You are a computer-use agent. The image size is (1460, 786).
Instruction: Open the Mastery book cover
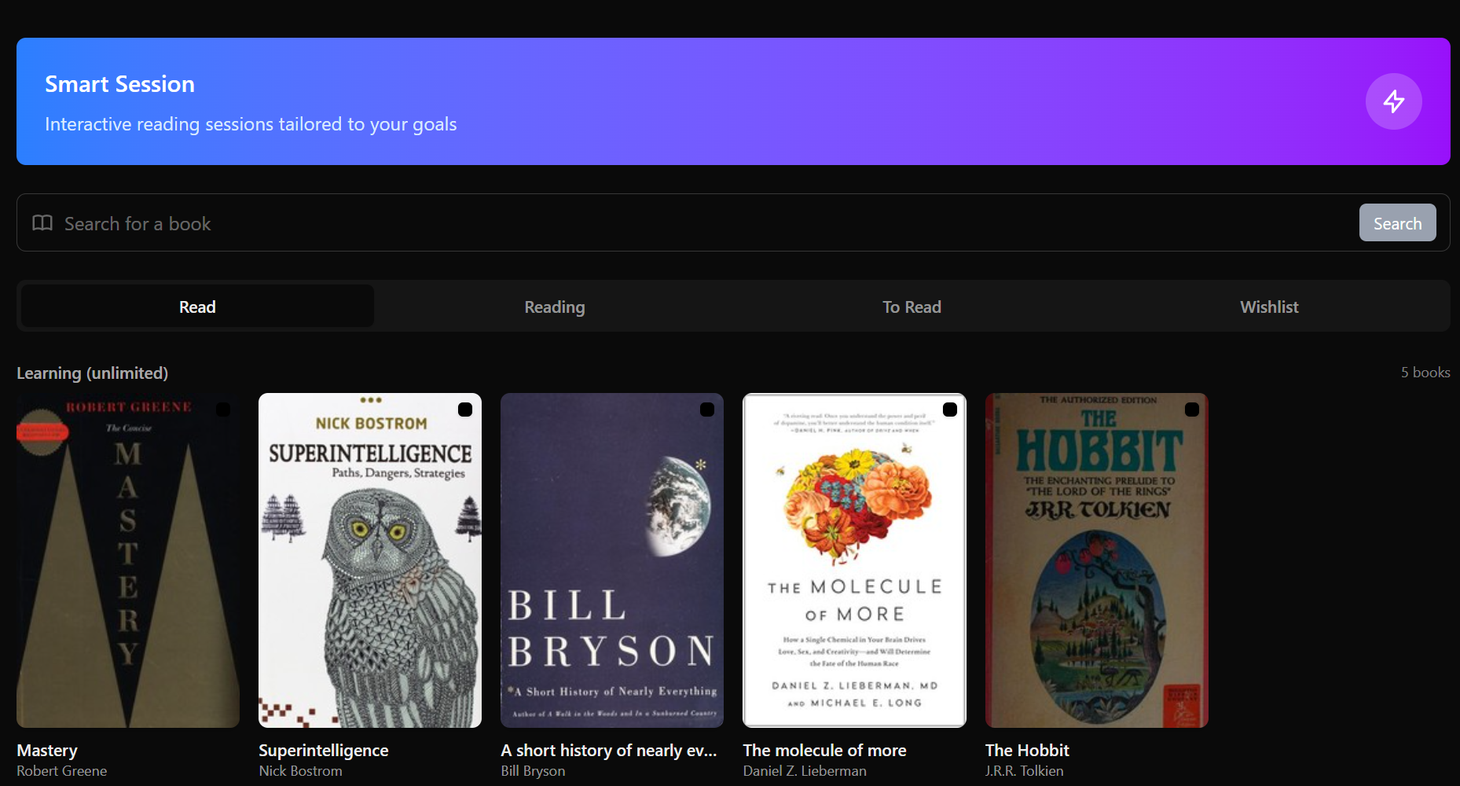(x=128, y=560)
